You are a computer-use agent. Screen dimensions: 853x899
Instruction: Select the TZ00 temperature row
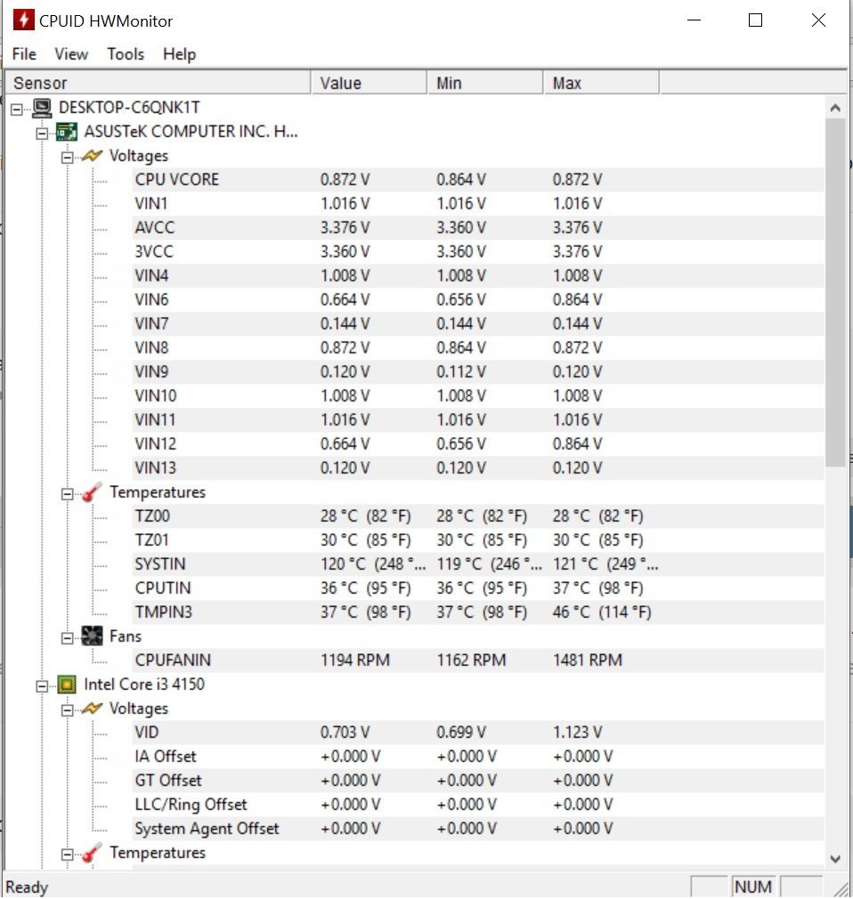(478, 516)
